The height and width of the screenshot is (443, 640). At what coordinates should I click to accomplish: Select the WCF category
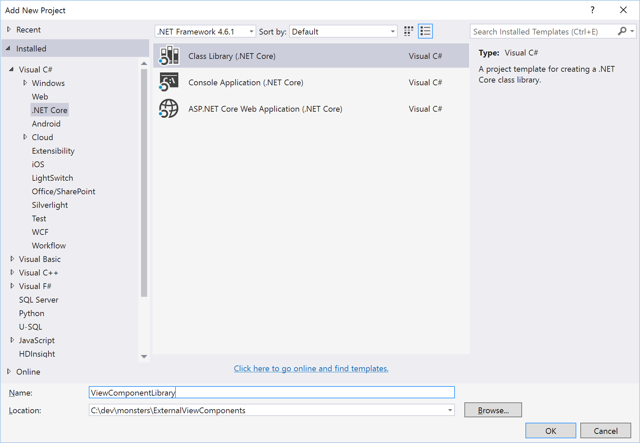point(40,232)
